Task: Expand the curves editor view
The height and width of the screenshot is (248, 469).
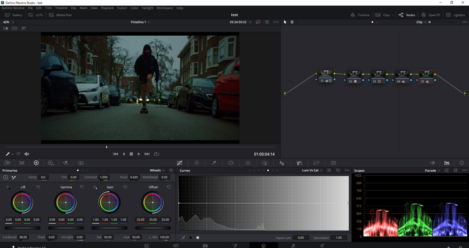Action: 329,170
